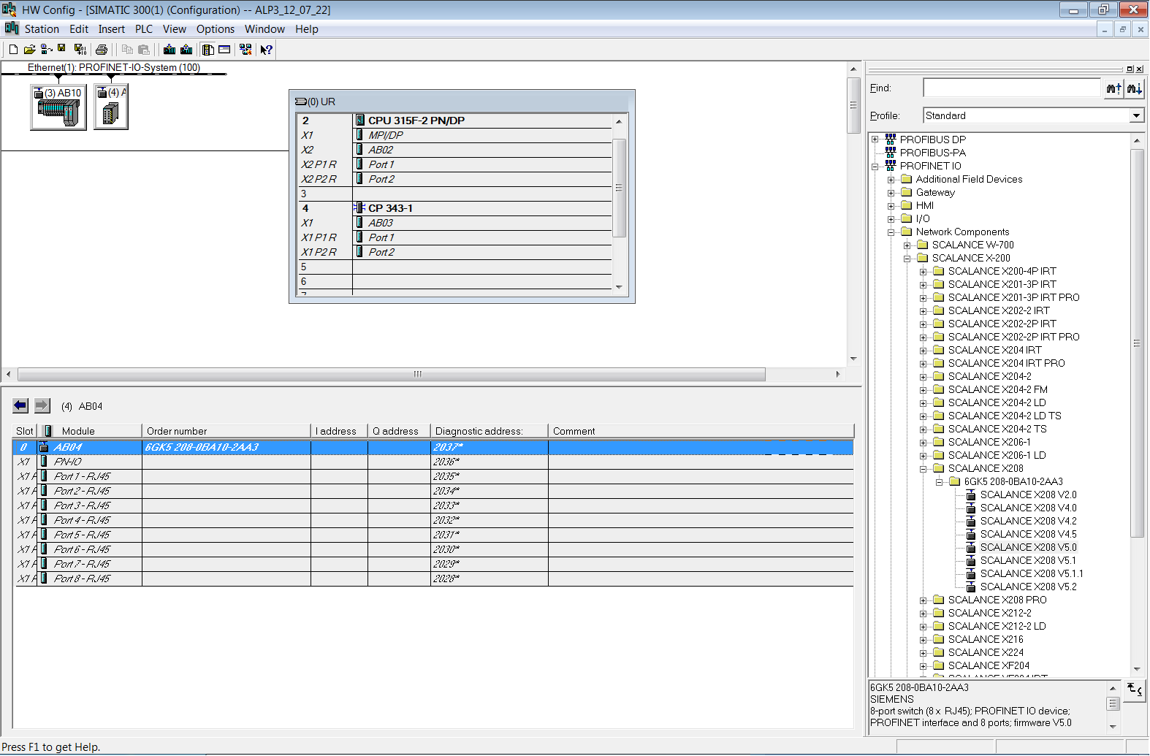Collapse the 6GK5 208-0BA10-2AA3 node

[x=940, y=482]
